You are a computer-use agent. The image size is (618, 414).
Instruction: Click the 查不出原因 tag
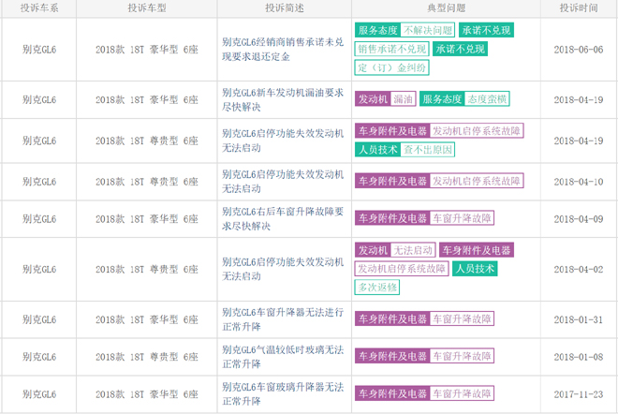click(428, 150)
